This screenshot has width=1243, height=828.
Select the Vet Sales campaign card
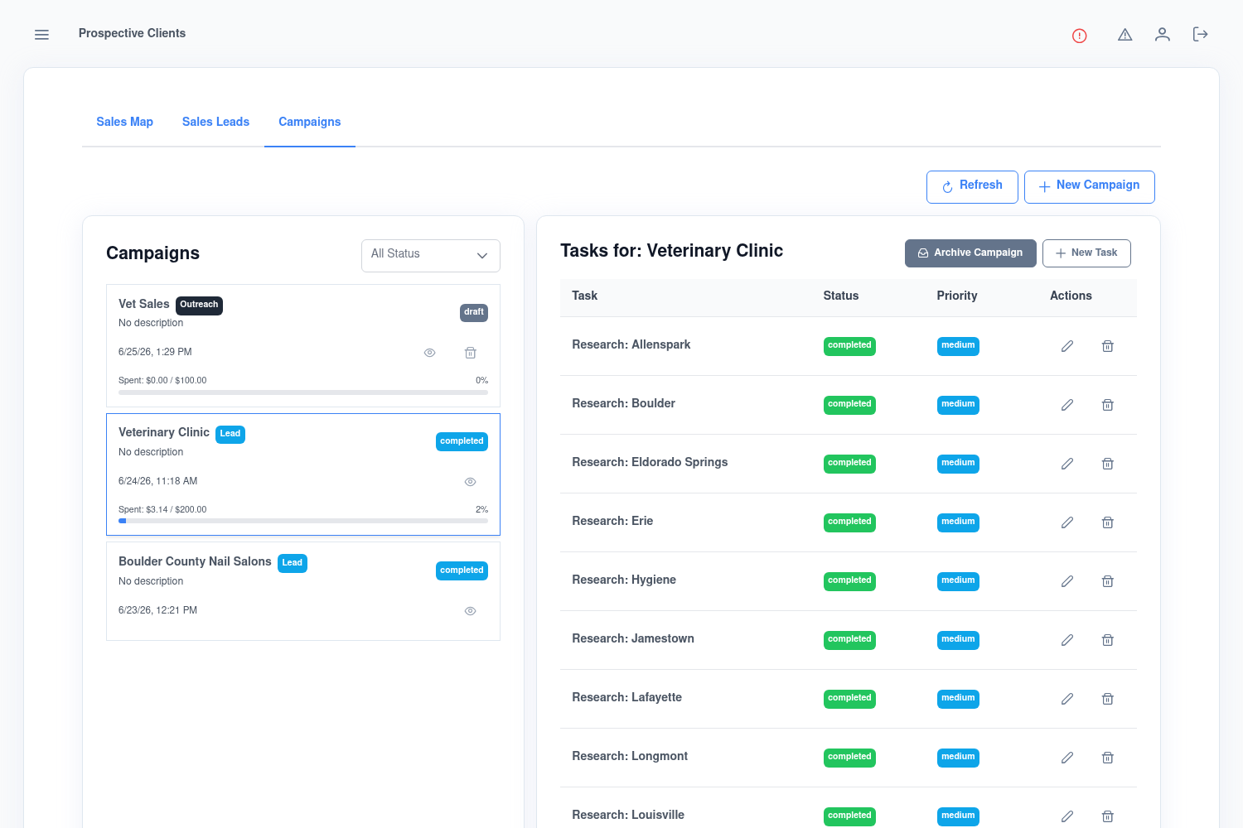click(303, 345)
